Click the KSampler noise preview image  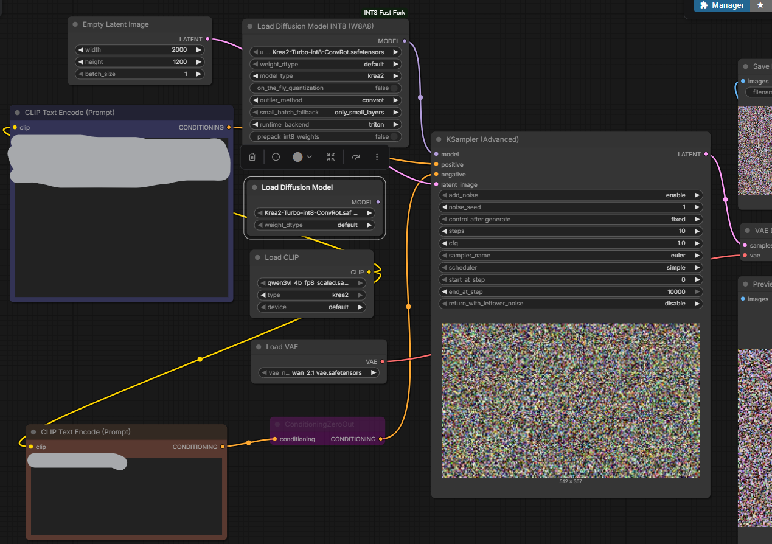571,400
